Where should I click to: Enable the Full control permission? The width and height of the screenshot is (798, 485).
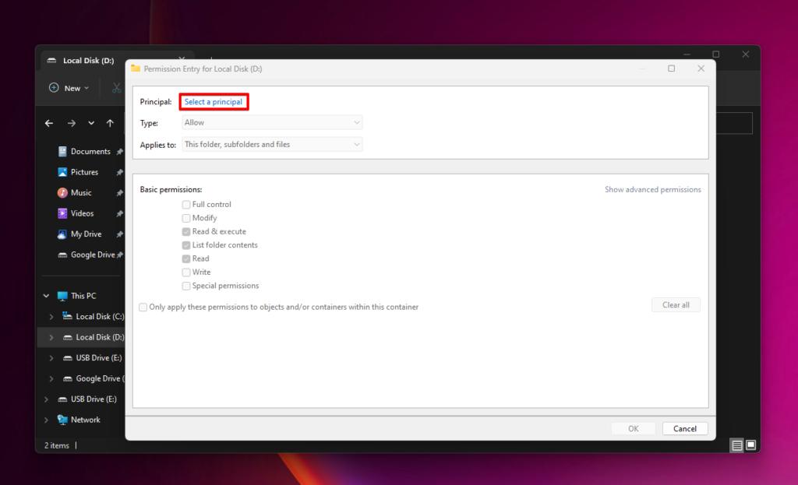click(186, 204)
